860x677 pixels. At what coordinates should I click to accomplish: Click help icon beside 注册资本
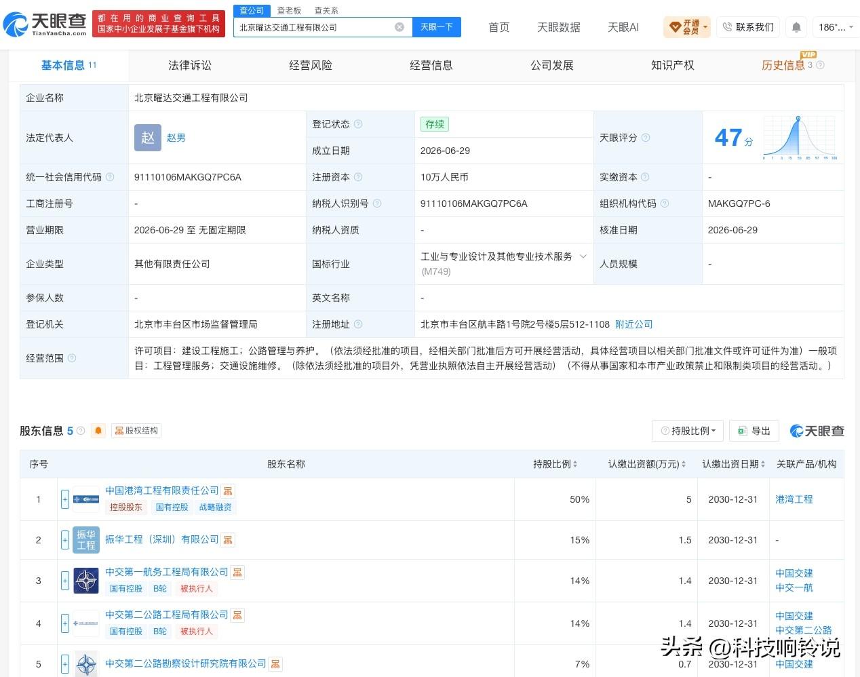[358, 177]
